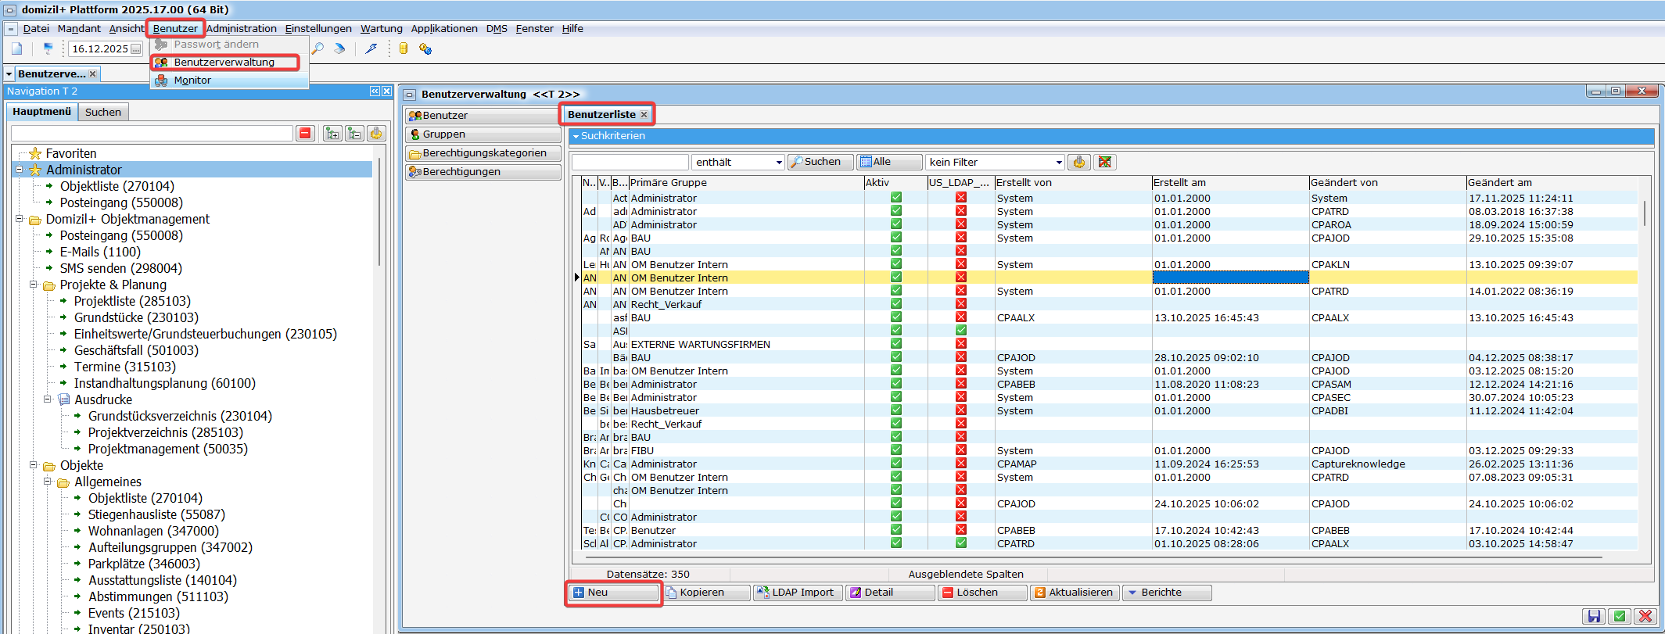Click the green checkmark confirm icon at bottom right
This screenshot has width=1665, height=634.
point(1620,616)
